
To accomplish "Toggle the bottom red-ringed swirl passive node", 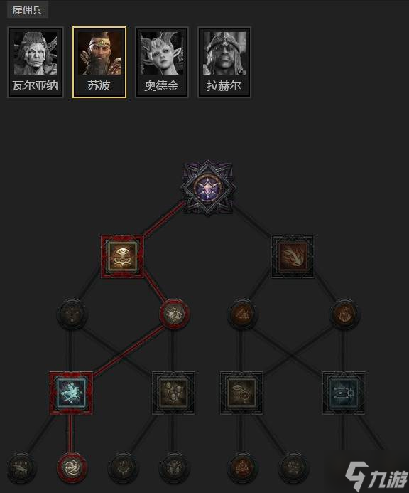I will (72, 467).
